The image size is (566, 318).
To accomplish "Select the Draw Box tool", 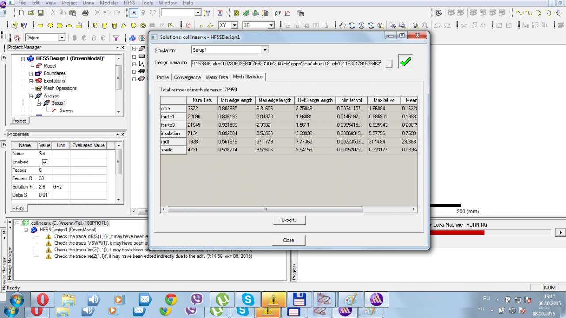I will pyautogui.click(x=96, y=26).
